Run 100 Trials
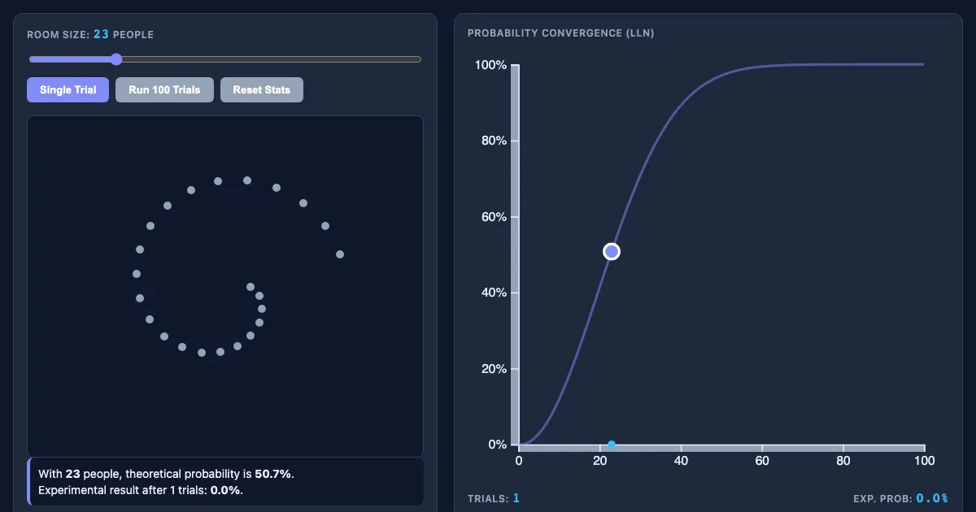976x512 pixels. click(x=164, y=89)
